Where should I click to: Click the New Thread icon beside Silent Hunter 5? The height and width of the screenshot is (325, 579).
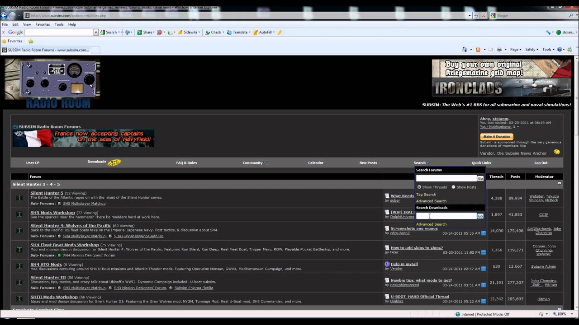click(x=19, y=198)
